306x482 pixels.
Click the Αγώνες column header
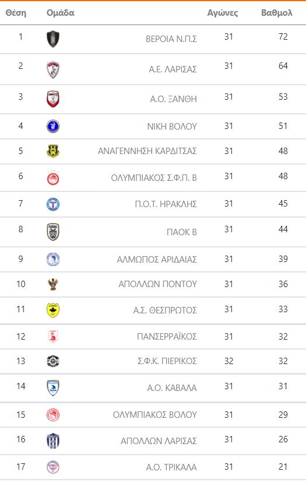pyautogui.click(x=223, y=13)
